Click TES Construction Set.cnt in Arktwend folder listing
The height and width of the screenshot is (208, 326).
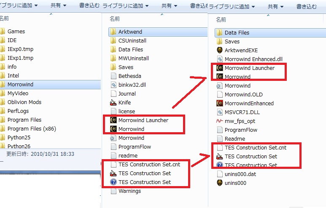click(x=256, y=148)
